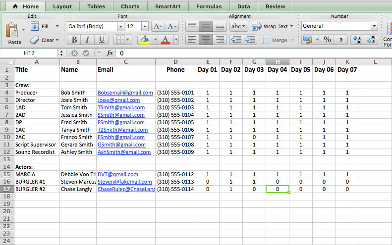
Task: Open the font color dropdown arrow
Action: tap(176, 40)
